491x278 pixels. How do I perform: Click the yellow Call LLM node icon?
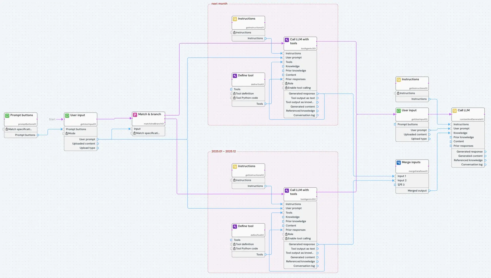454,111
